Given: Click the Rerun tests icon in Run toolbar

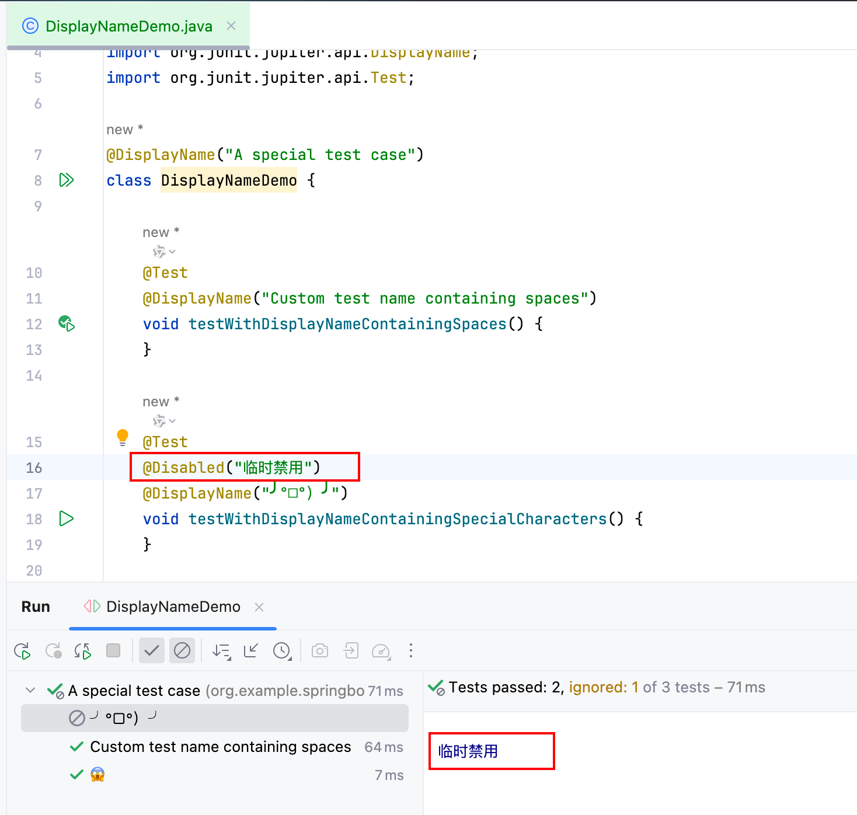Looking at the screenshot, I should pyautogui.click(x=22, y=650).
